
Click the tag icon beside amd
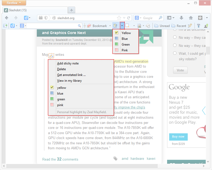[115, 158]
